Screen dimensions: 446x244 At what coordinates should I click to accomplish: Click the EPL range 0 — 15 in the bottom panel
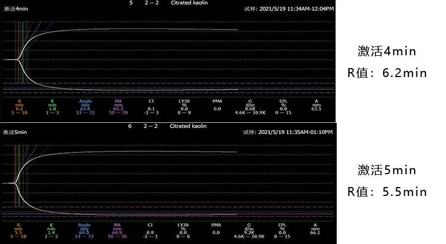pos(282,236)
